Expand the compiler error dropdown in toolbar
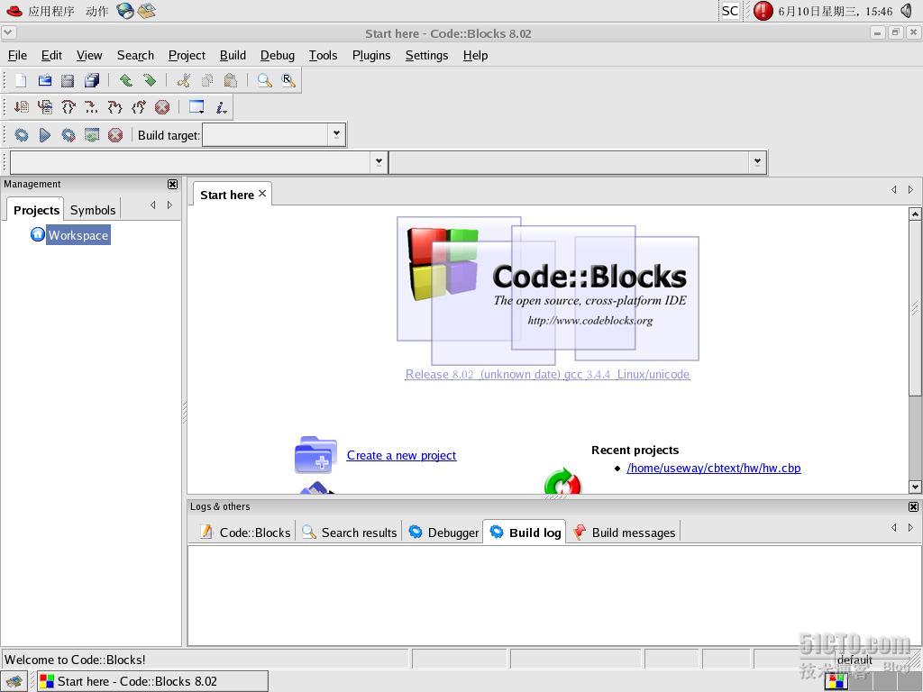Screen dimensions: 923x692 tap(755, 162)
